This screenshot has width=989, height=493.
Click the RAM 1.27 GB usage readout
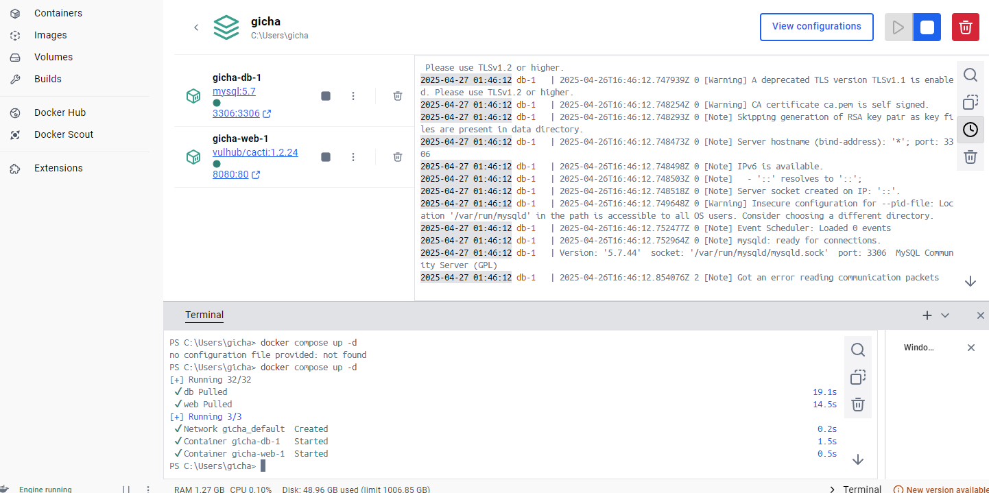click(x=199, y=490)
